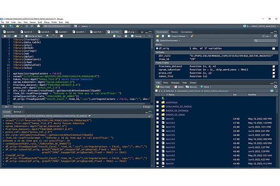This screenshot has height=186, width=280.
Task: Click the horizontal scrollbar of the source editor
Action: [x=79, y=104]
